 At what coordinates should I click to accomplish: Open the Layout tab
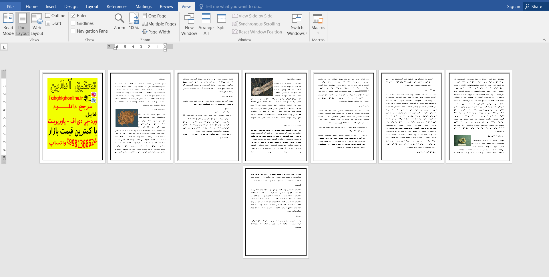(x=92, y=7)
